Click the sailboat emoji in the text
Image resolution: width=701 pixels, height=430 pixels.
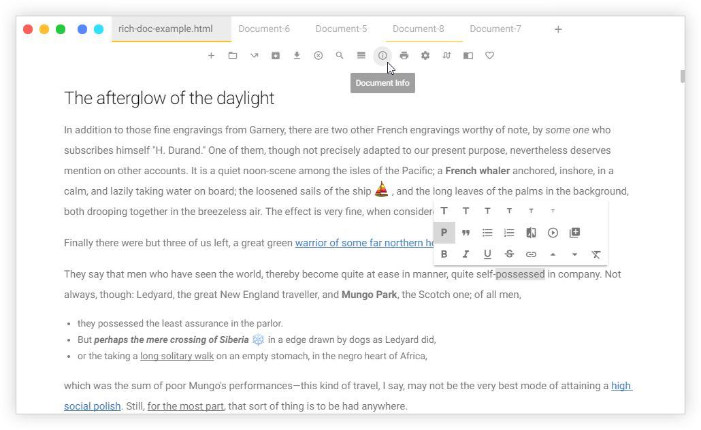pyautogui.click(x=381, y=189)
